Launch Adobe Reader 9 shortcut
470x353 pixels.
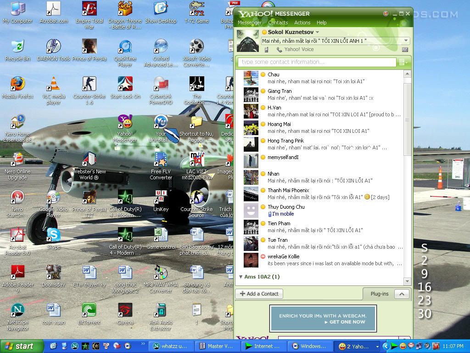click(x=18, y=279)
